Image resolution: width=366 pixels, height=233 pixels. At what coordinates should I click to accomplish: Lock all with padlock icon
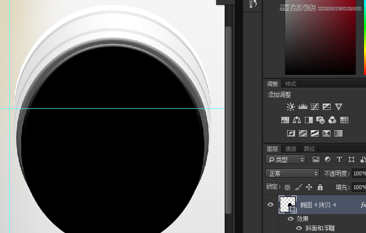tap(320, 187)
